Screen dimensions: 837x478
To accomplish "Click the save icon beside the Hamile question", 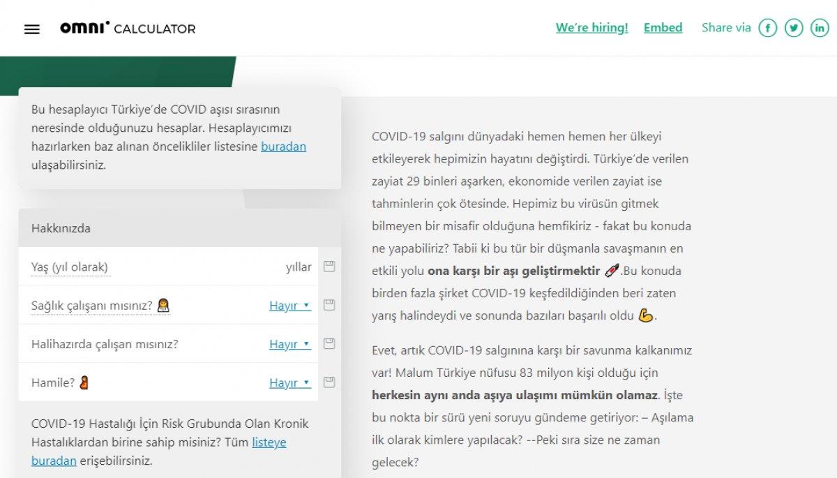I will click(x=329, y=382).
